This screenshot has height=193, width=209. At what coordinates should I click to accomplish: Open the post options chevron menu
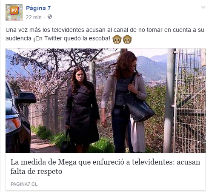pyautogui.click(x=203, y=7)
